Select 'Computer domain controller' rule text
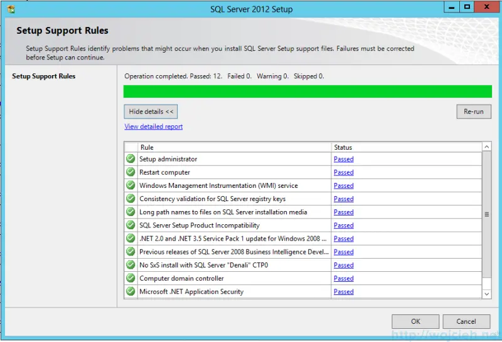This screenshot has height=342, width=502. coord(181,278)
